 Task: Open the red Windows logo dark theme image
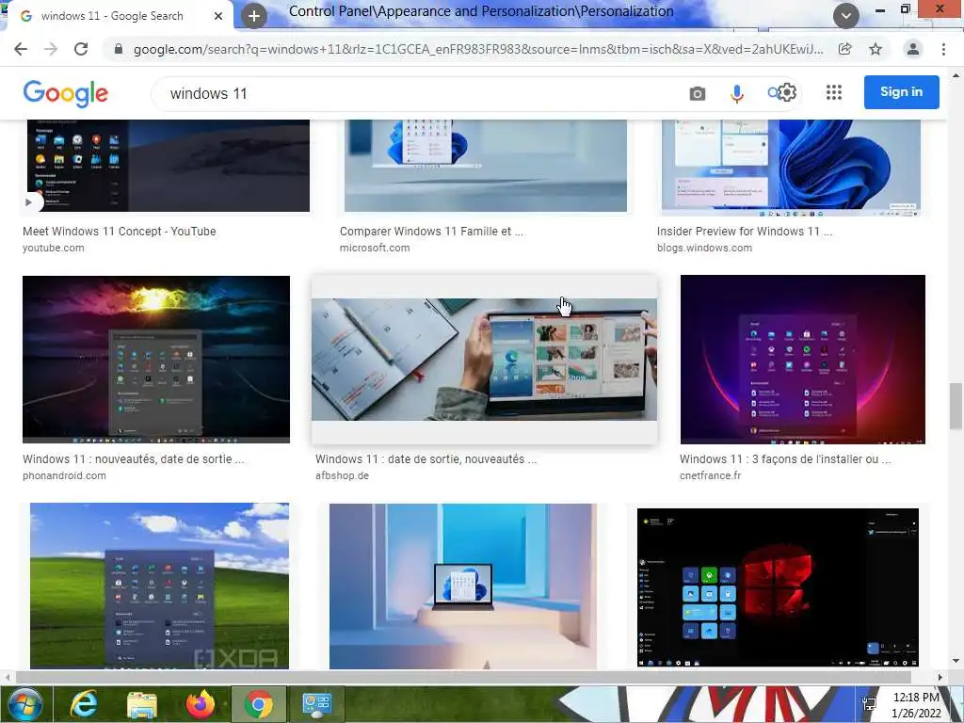click(778, 587)
